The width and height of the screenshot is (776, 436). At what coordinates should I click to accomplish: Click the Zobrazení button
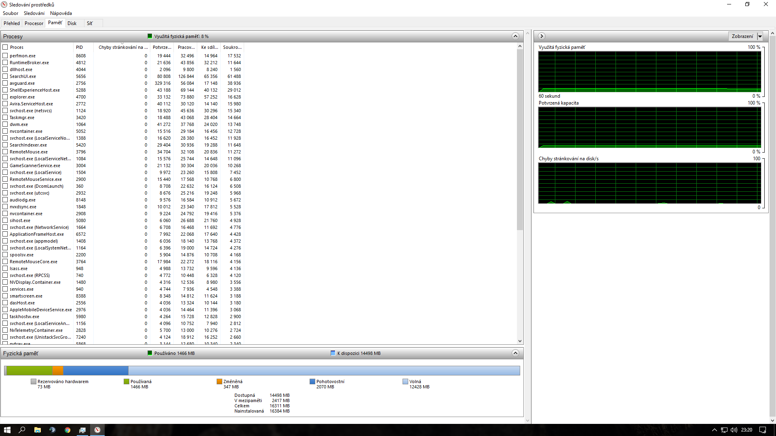pos(742,36)
